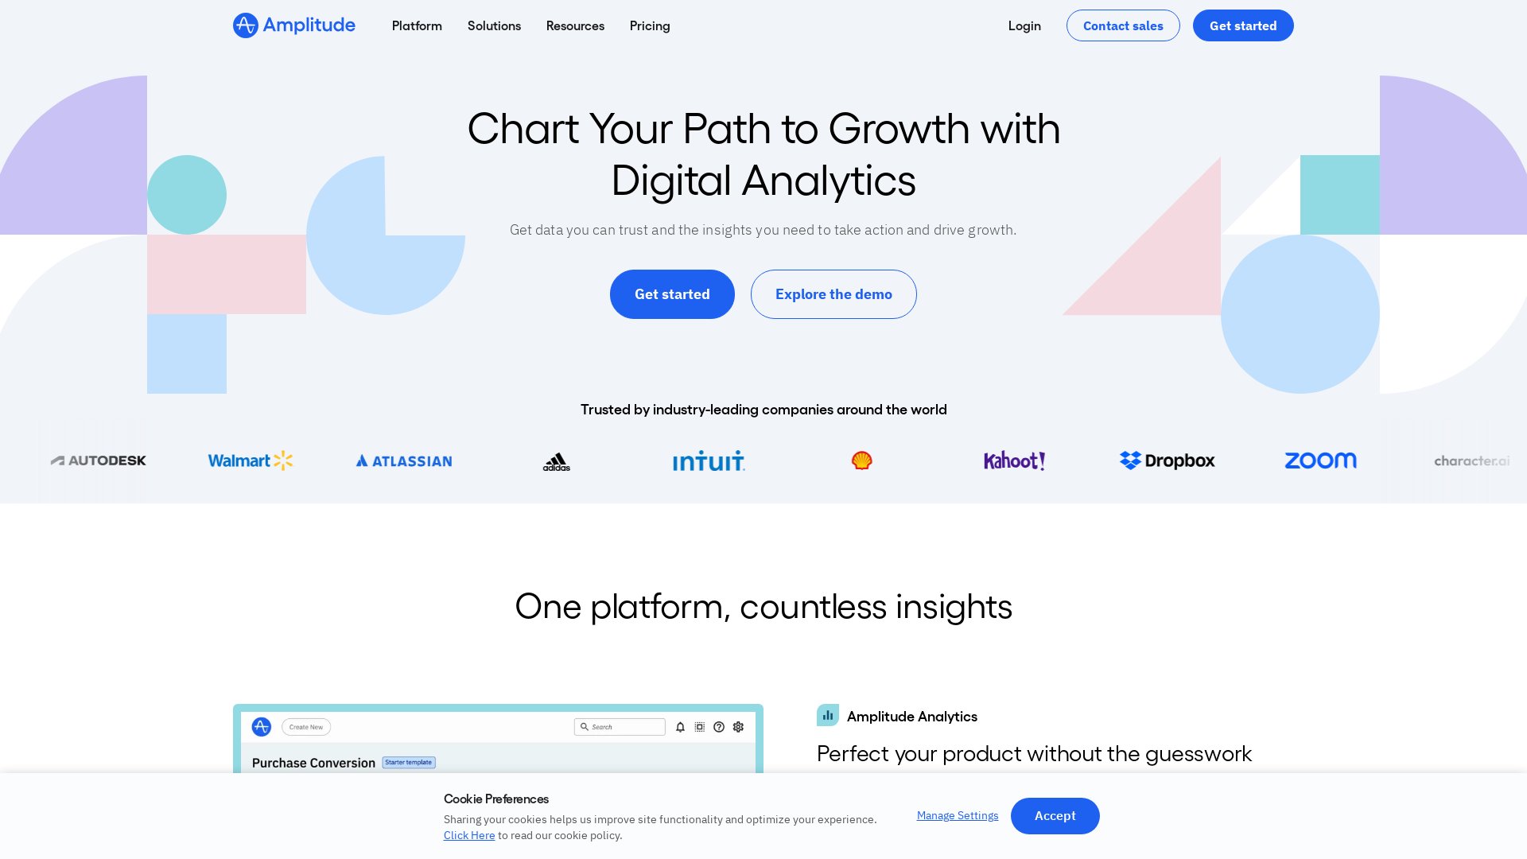1527x859 pixels.
Task: Click the Contact sales button
Action: 1123,25
